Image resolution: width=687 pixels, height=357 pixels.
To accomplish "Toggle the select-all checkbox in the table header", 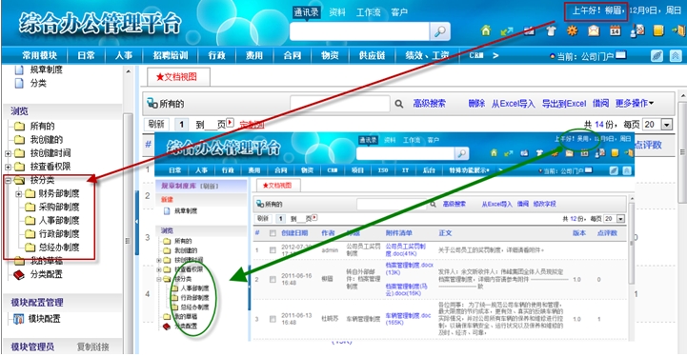I will [273, 233].
